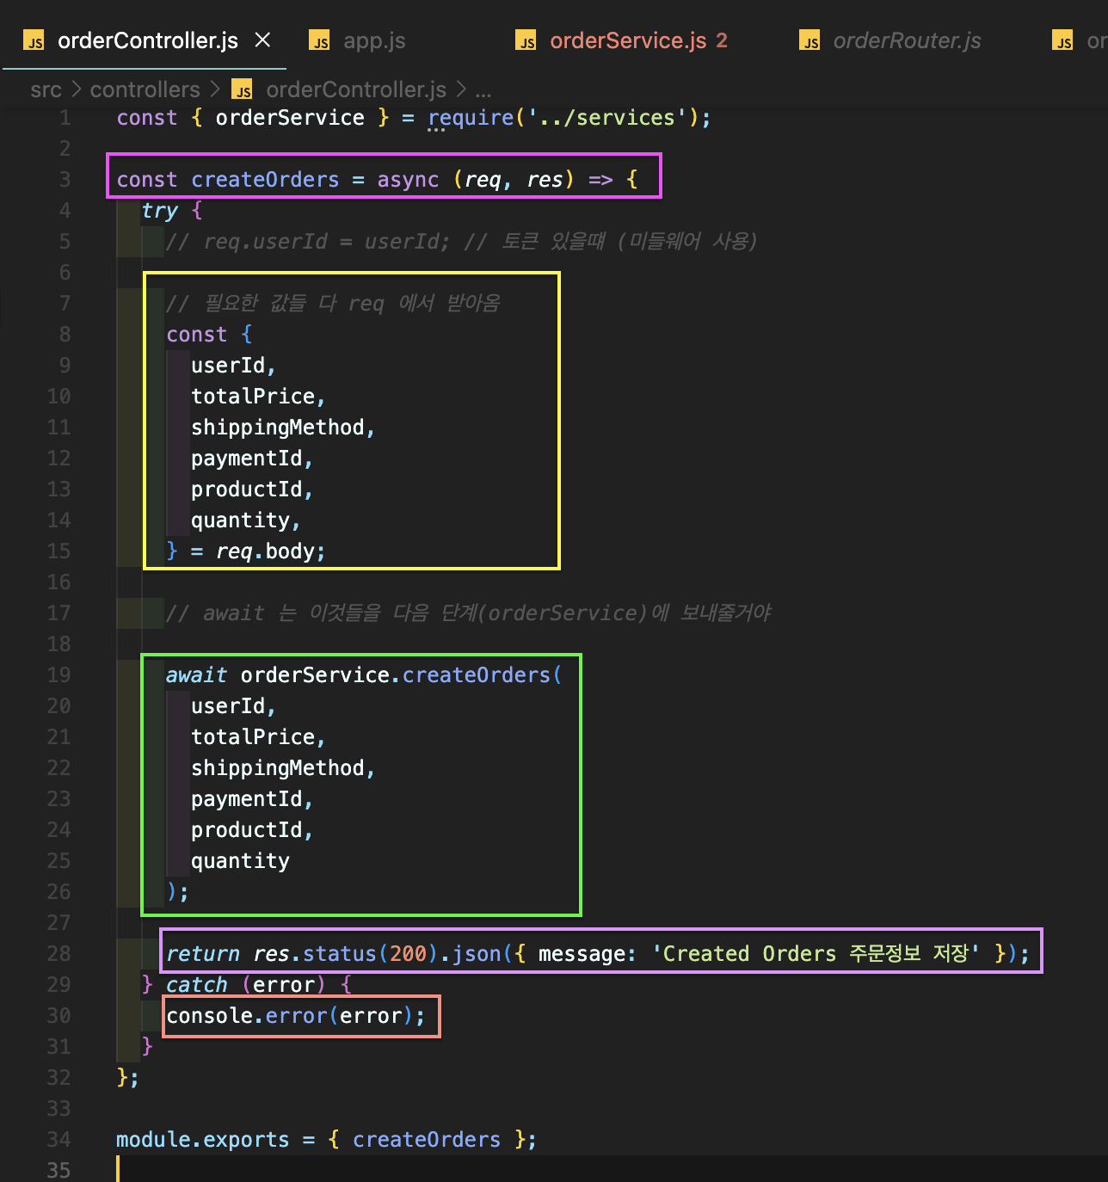
Task: Click the return keyword on line 28
Action: tap(203, 954)
